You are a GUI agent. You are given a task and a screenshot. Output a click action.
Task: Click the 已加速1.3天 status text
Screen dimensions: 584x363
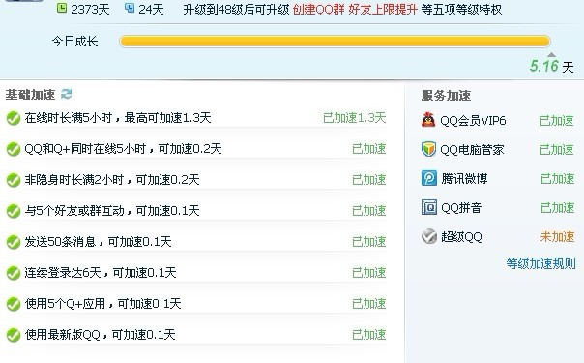(354, 118)
